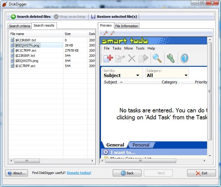The width and height of the screenshot is (221, 187).
Task: Click the green wrench tools icon in preview
Action: 171,58
